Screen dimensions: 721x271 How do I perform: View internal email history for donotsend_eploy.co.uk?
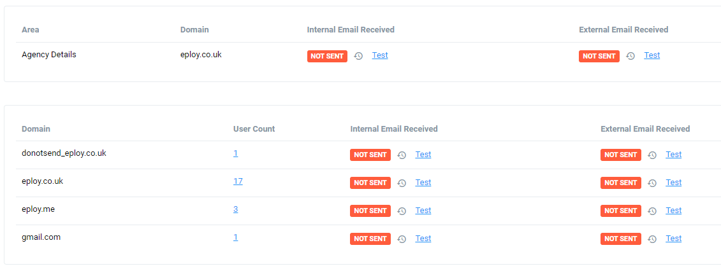[x=402, y=155]
